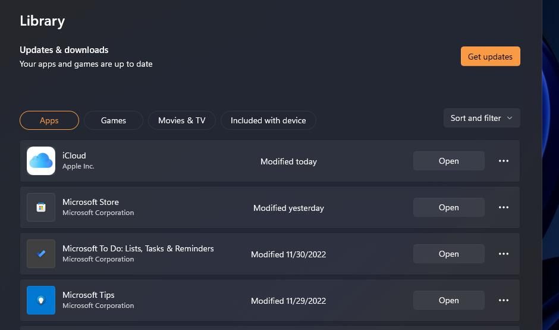Click the Microsoft To Do checkmark icon
559x330 pixels.
(41, 254)
